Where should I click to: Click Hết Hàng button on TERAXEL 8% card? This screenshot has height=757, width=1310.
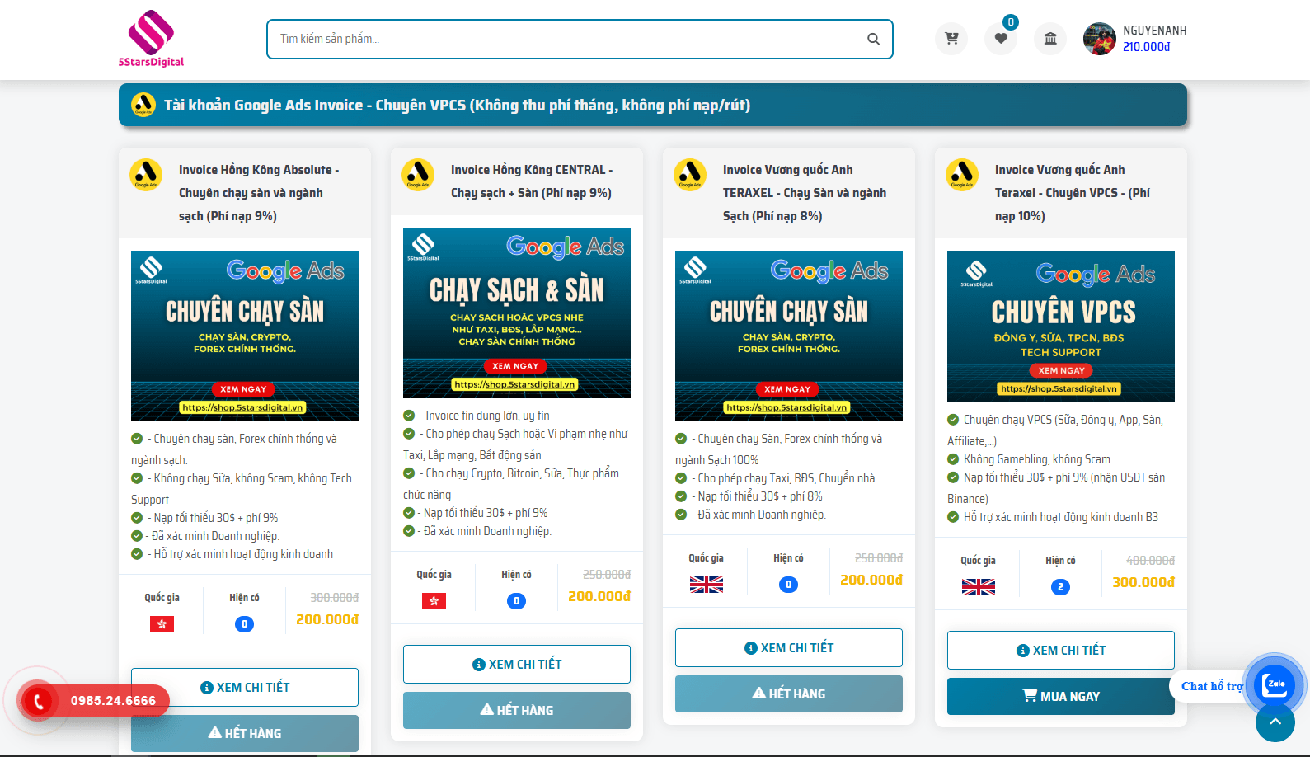click(789, 694)
